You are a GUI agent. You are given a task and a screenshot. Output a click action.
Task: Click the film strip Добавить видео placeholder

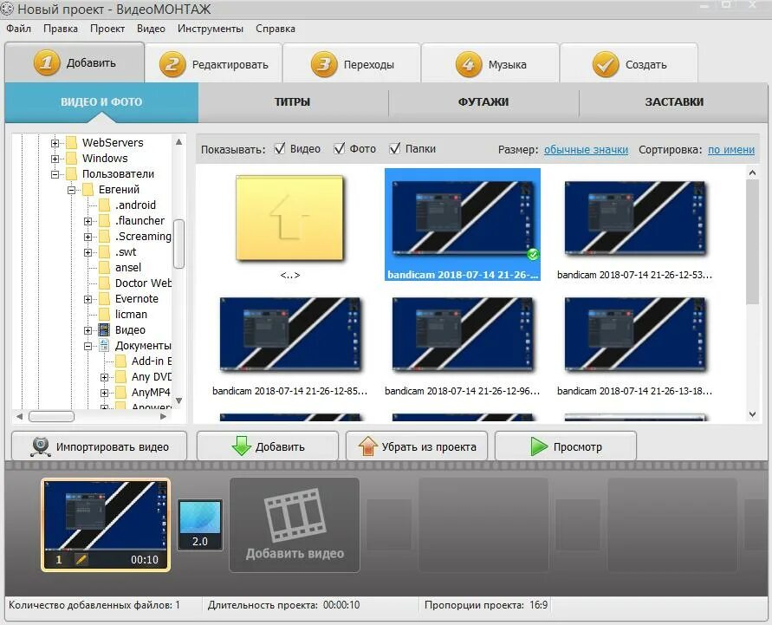(295, 524)
